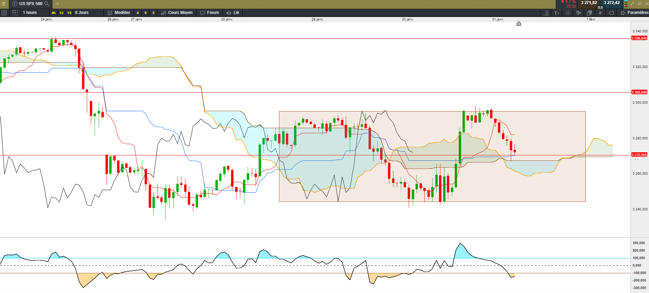Click the red 3 270,555 price level label

point(639,155)
